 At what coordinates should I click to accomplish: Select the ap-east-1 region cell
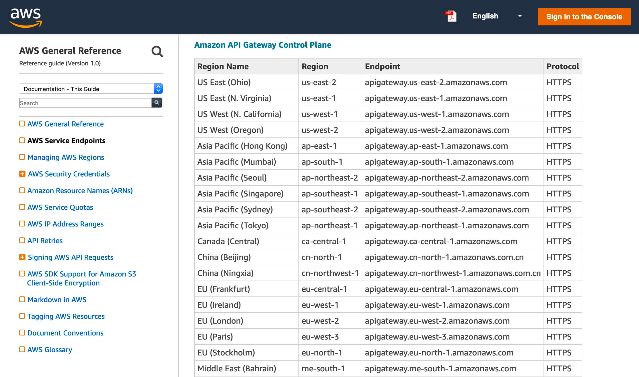[330, 146]
